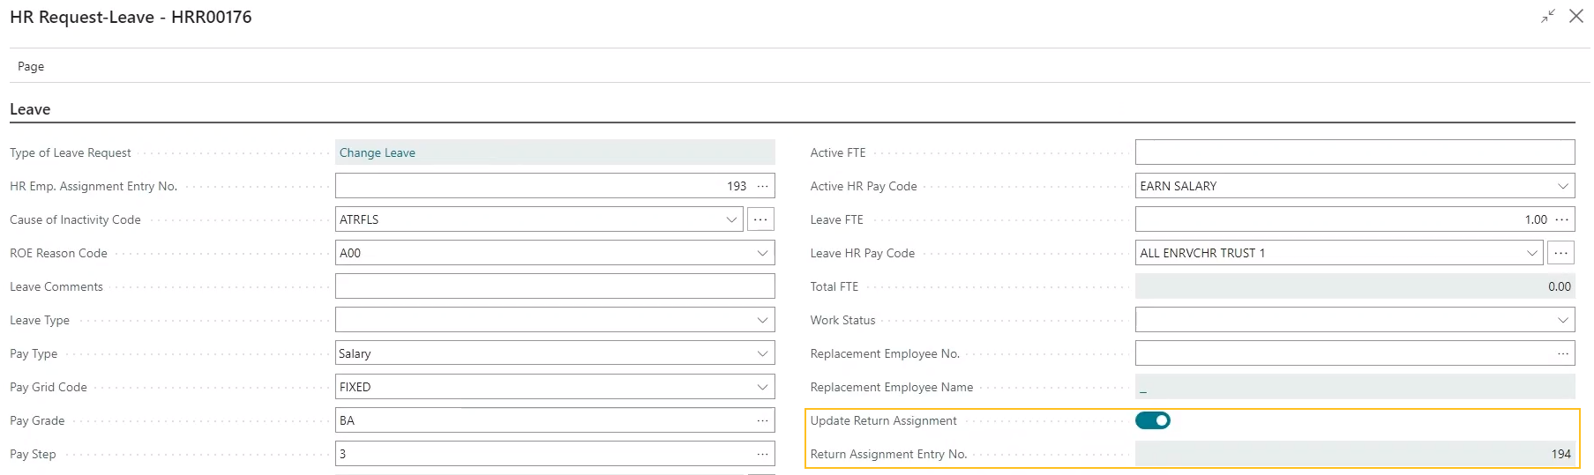
Task: Open the Page menu
Action: point(31,66)
